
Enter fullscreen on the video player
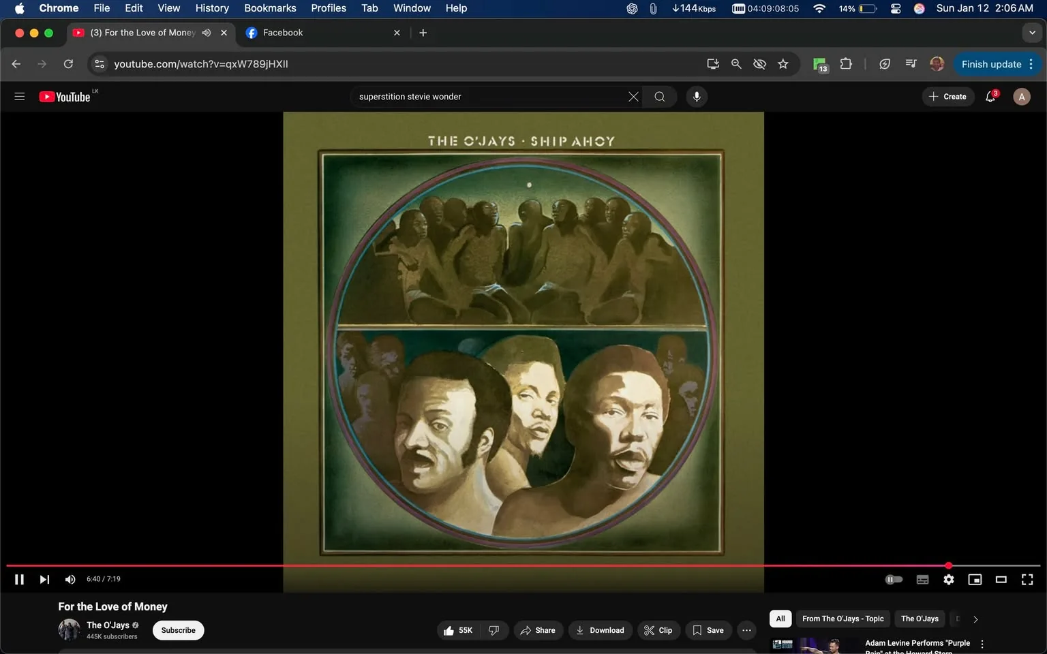[1027, 579]
